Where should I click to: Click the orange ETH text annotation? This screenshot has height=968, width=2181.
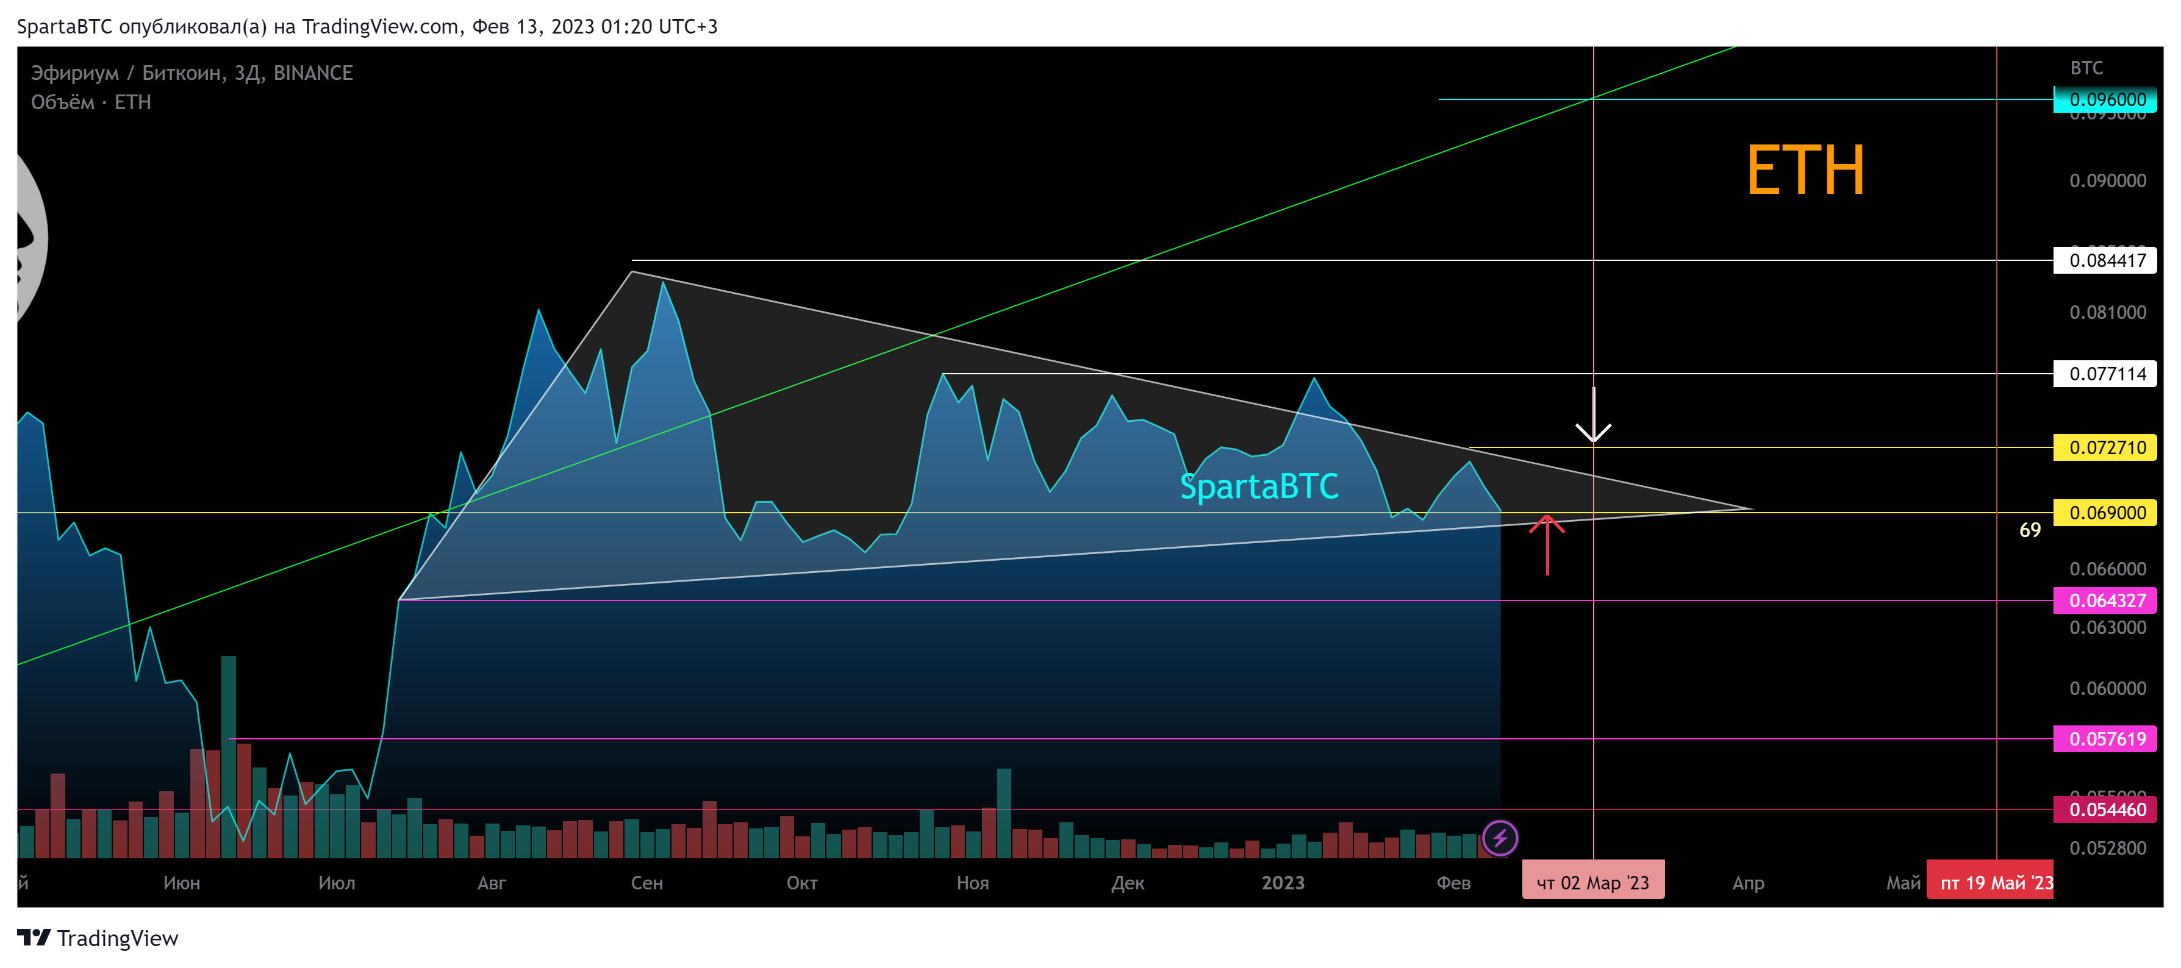tap(1805, 170)
